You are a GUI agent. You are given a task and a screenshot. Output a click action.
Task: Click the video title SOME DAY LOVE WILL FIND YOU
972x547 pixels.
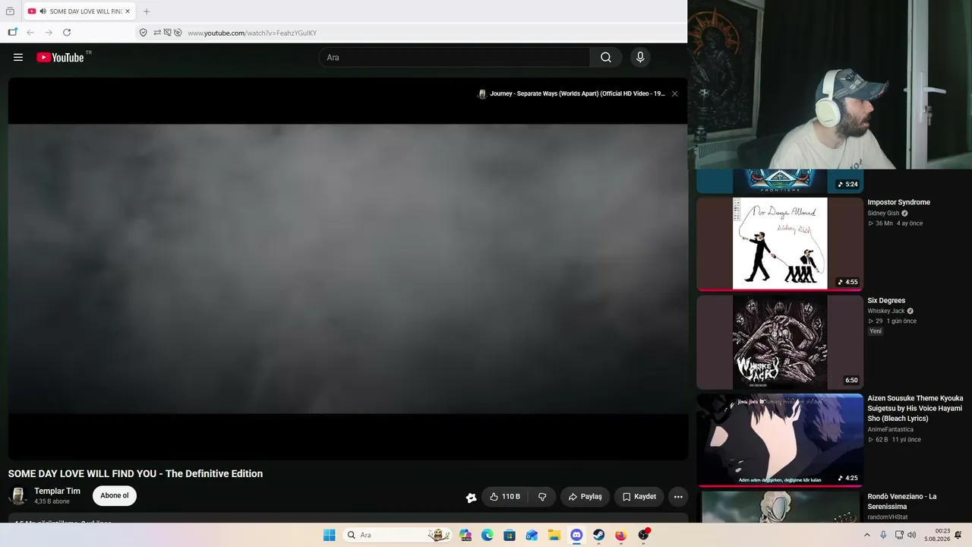coord(135,473)
